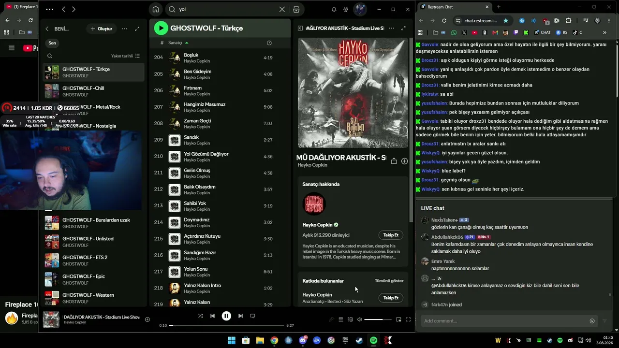The image size is (619, 348).
Task: Open the Spotify miniplayer
Action: (398, 319)
